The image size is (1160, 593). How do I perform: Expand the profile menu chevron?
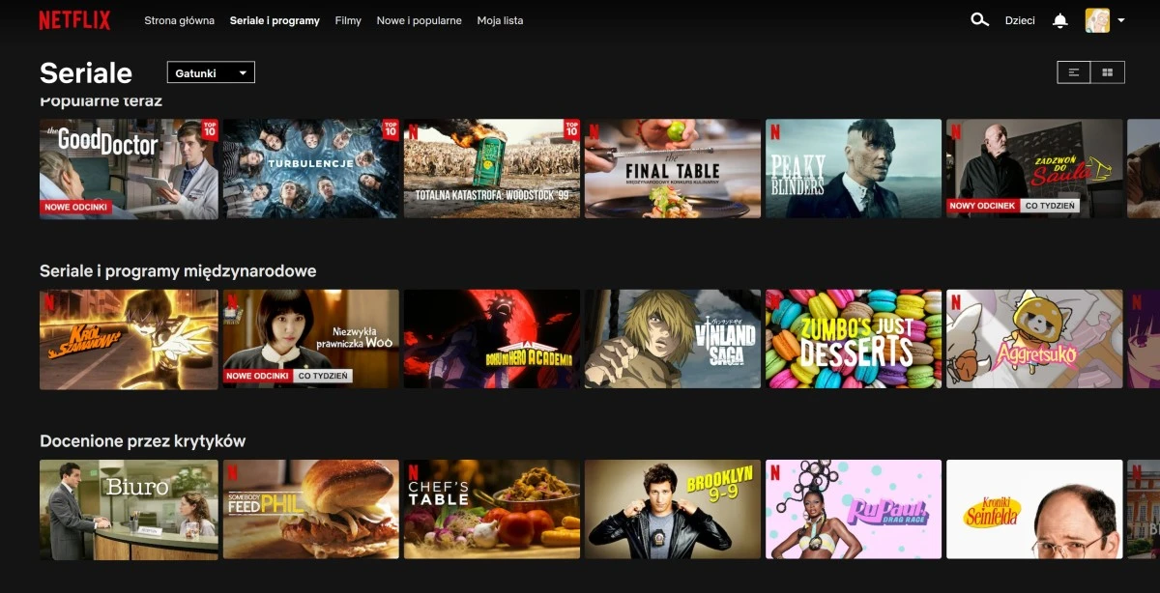coord(1118,19)
